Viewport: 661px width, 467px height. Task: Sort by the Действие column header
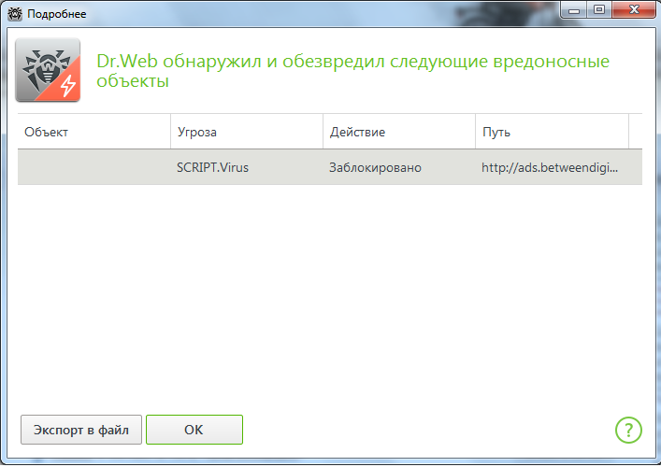click(399, 132)
